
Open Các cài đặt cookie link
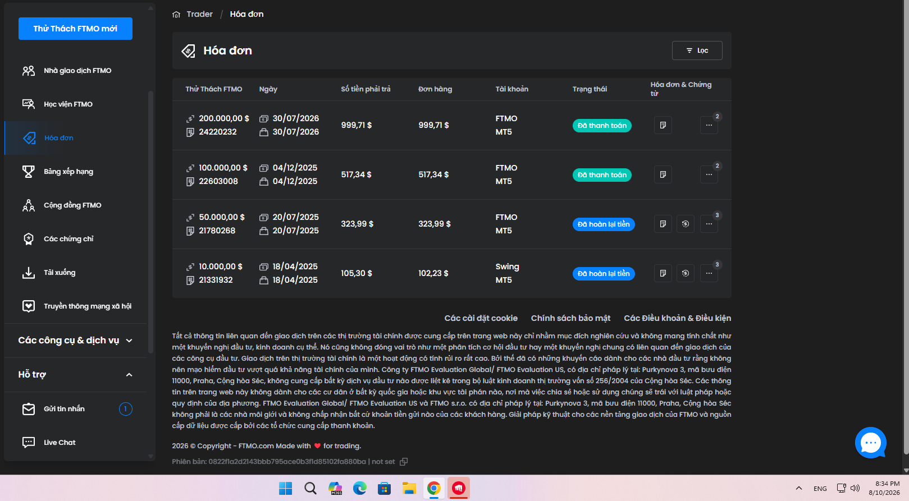481,318
